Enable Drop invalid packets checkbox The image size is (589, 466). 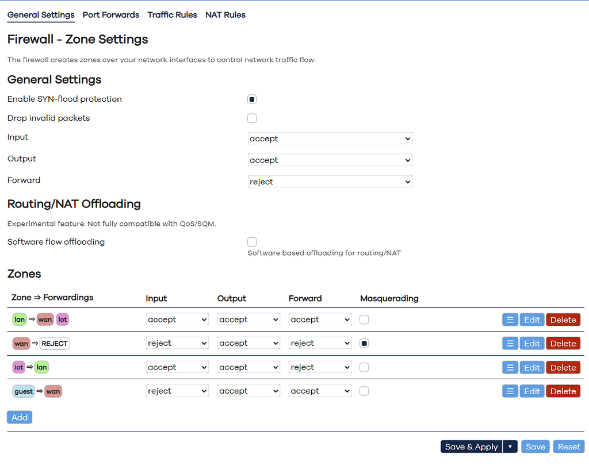click(252, 118)
